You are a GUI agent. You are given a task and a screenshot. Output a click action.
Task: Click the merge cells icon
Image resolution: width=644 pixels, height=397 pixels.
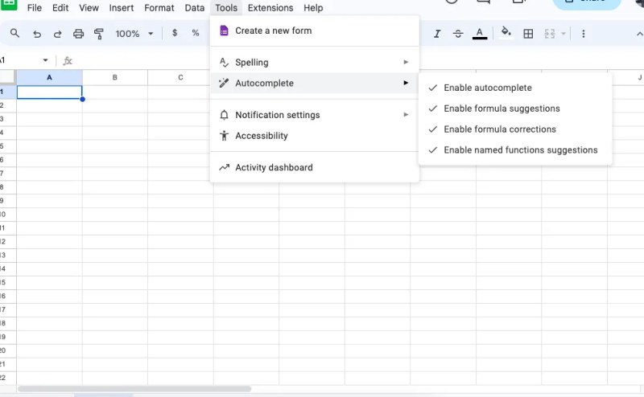click(550, 34)
